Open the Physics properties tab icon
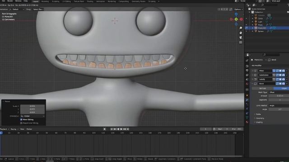289x162 pixels. 247,109
